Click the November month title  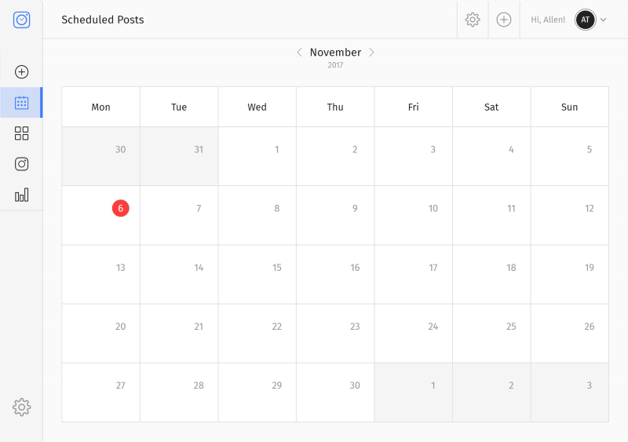click(335, 53)
